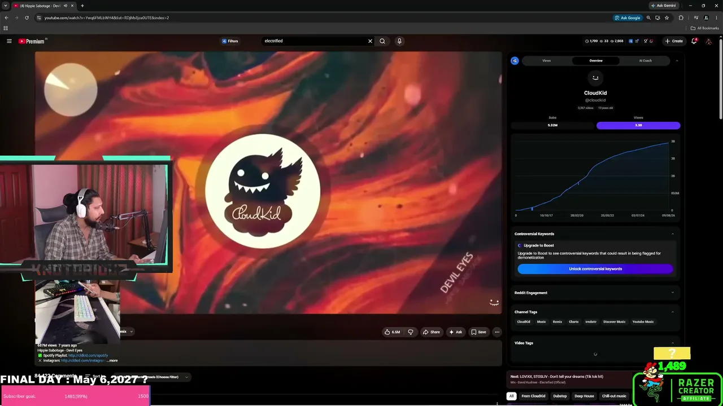Click the Music channel tag
723x406 pixels.
541,322
